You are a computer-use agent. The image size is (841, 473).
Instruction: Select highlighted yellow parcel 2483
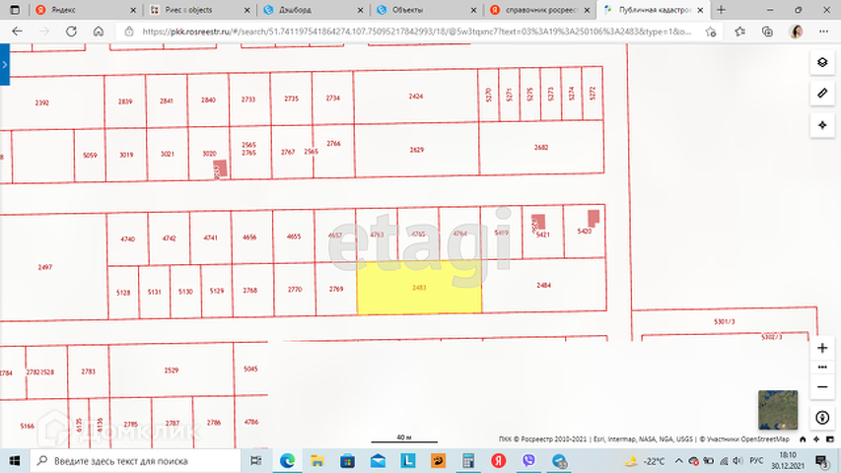tap(419, 288)
